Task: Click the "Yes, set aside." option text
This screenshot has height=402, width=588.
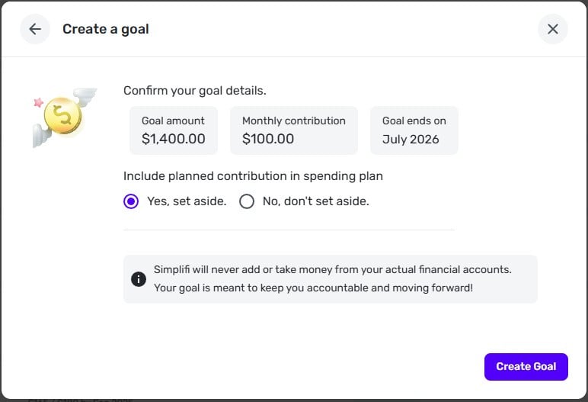Action: point(186,201)
